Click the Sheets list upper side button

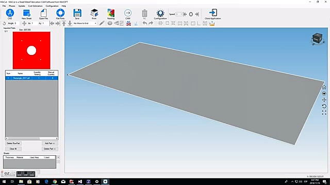pos(58,157)
